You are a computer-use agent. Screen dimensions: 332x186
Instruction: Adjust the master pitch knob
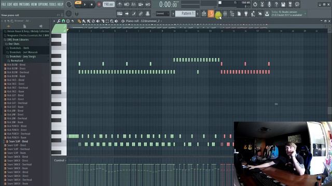pyautogui.click(x=68, y=14)
